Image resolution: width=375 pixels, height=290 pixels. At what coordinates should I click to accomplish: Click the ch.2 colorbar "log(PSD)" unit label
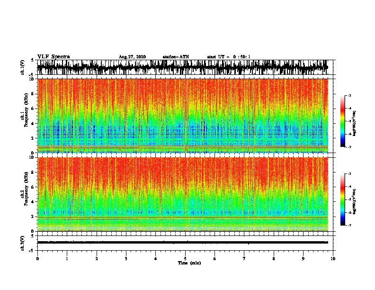point(354,201)
